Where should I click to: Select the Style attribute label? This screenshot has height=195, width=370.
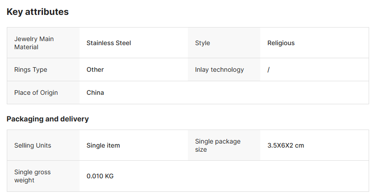tap(202, 43)
